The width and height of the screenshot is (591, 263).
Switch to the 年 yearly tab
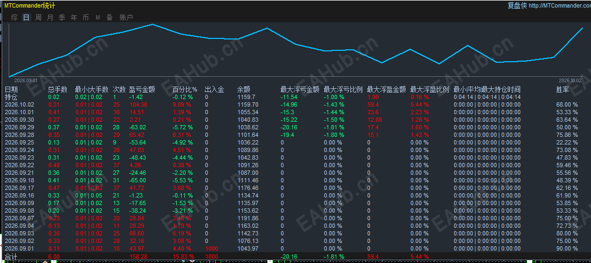point(74,17)
